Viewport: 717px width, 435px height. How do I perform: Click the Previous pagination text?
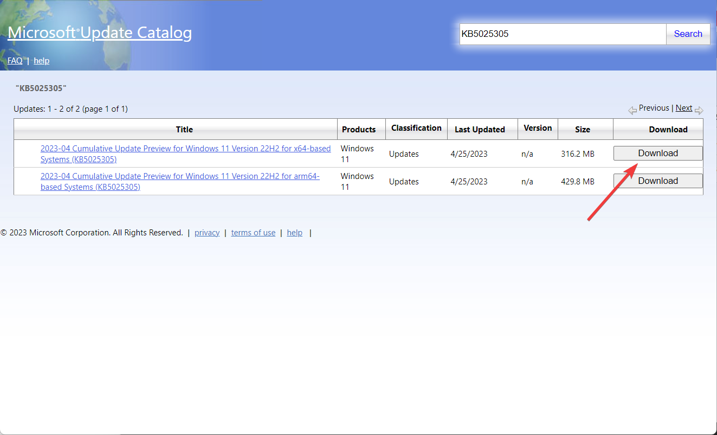pos(654,108)
